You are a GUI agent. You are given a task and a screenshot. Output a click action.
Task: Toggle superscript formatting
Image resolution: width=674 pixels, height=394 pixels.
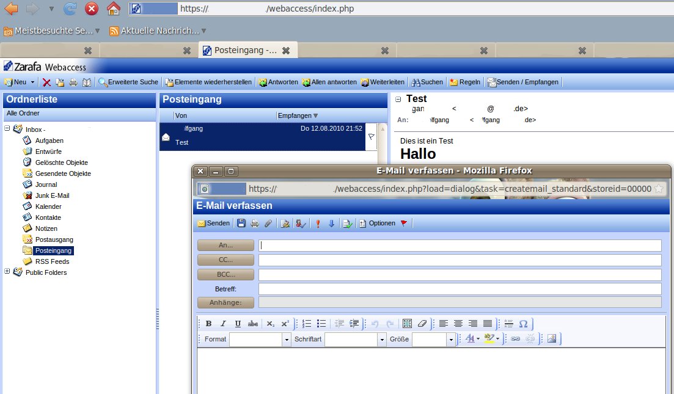285,324
